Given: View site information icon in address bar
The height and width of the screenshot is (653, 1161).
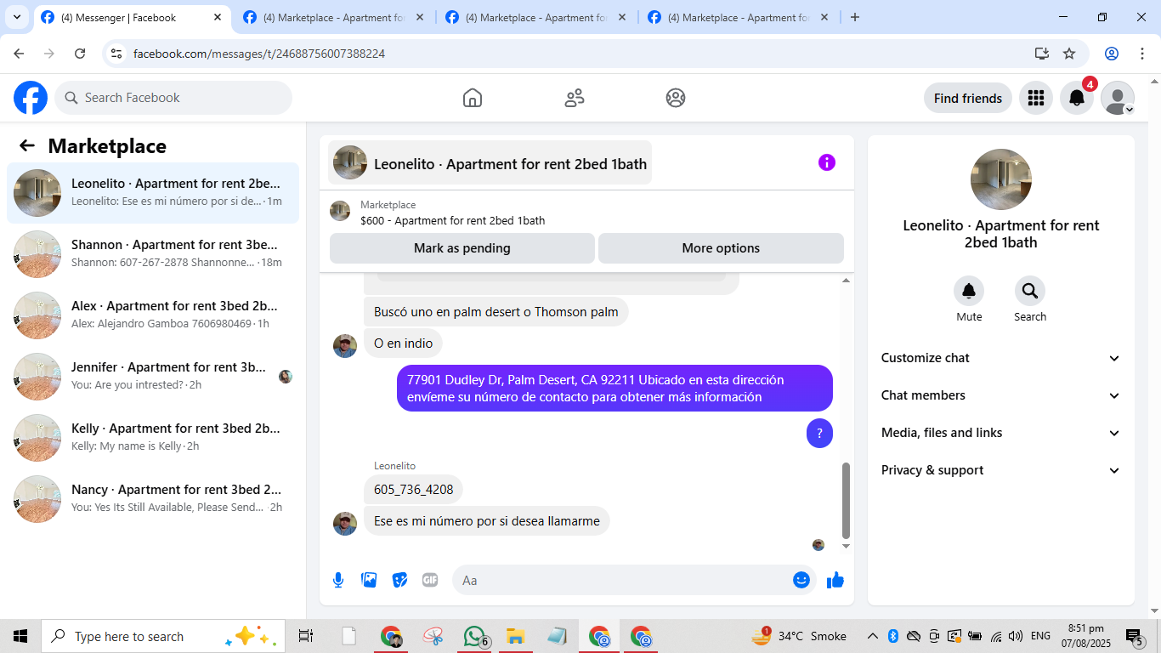Looking at the screenshot, I should coord(117,54).
